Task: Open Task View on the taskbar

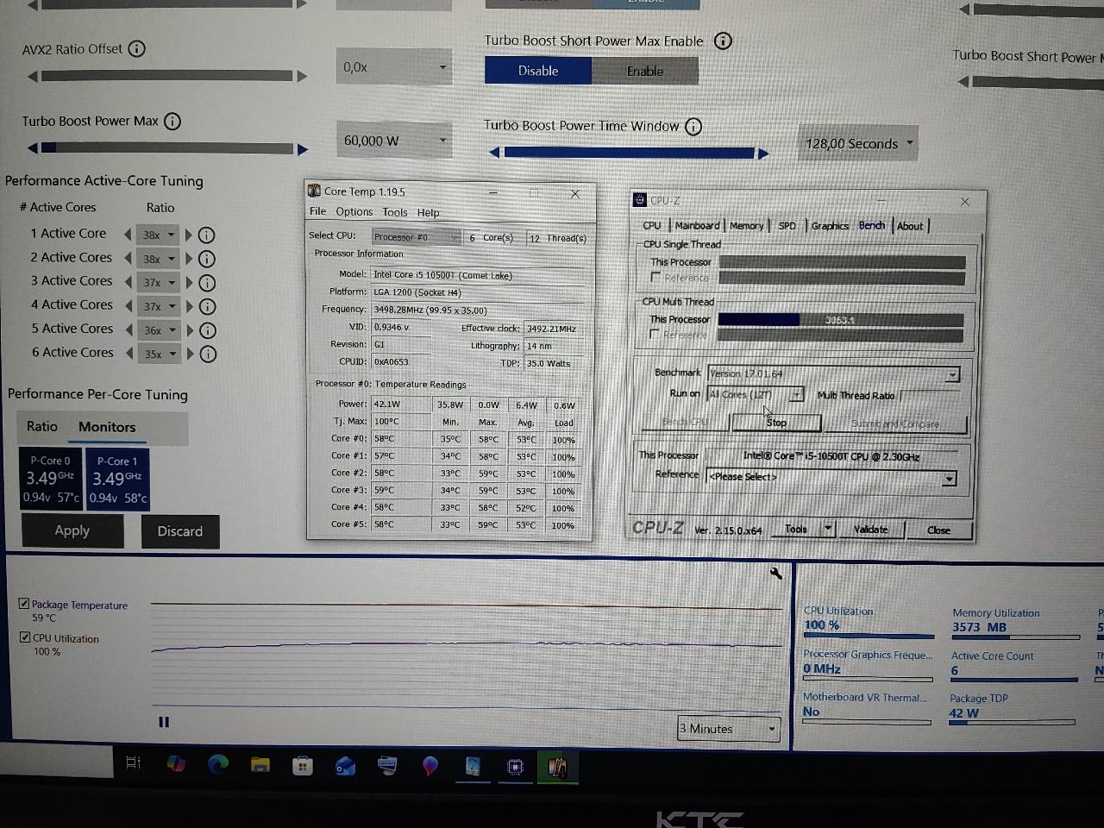Action: pos(133,762)
